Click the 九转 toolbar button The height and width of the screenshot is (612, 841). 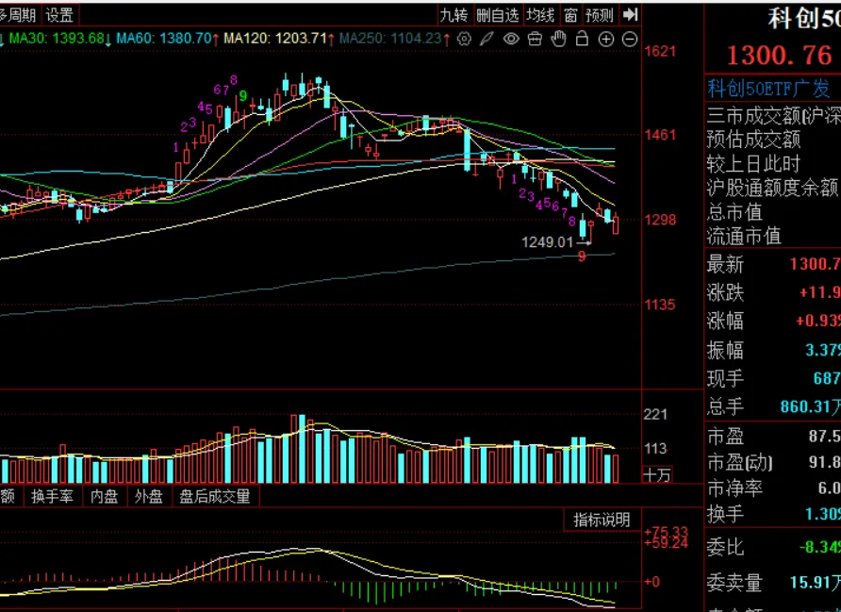[453, 15]
